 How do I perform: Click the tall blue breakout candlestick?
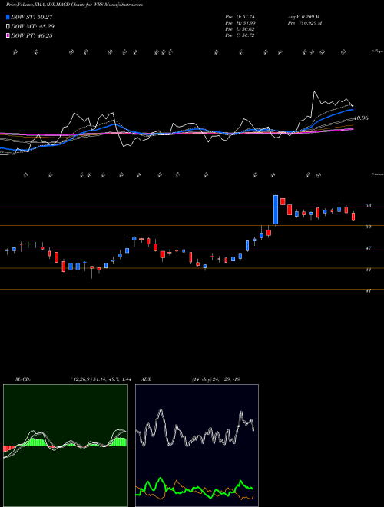[x=276, y=210]
